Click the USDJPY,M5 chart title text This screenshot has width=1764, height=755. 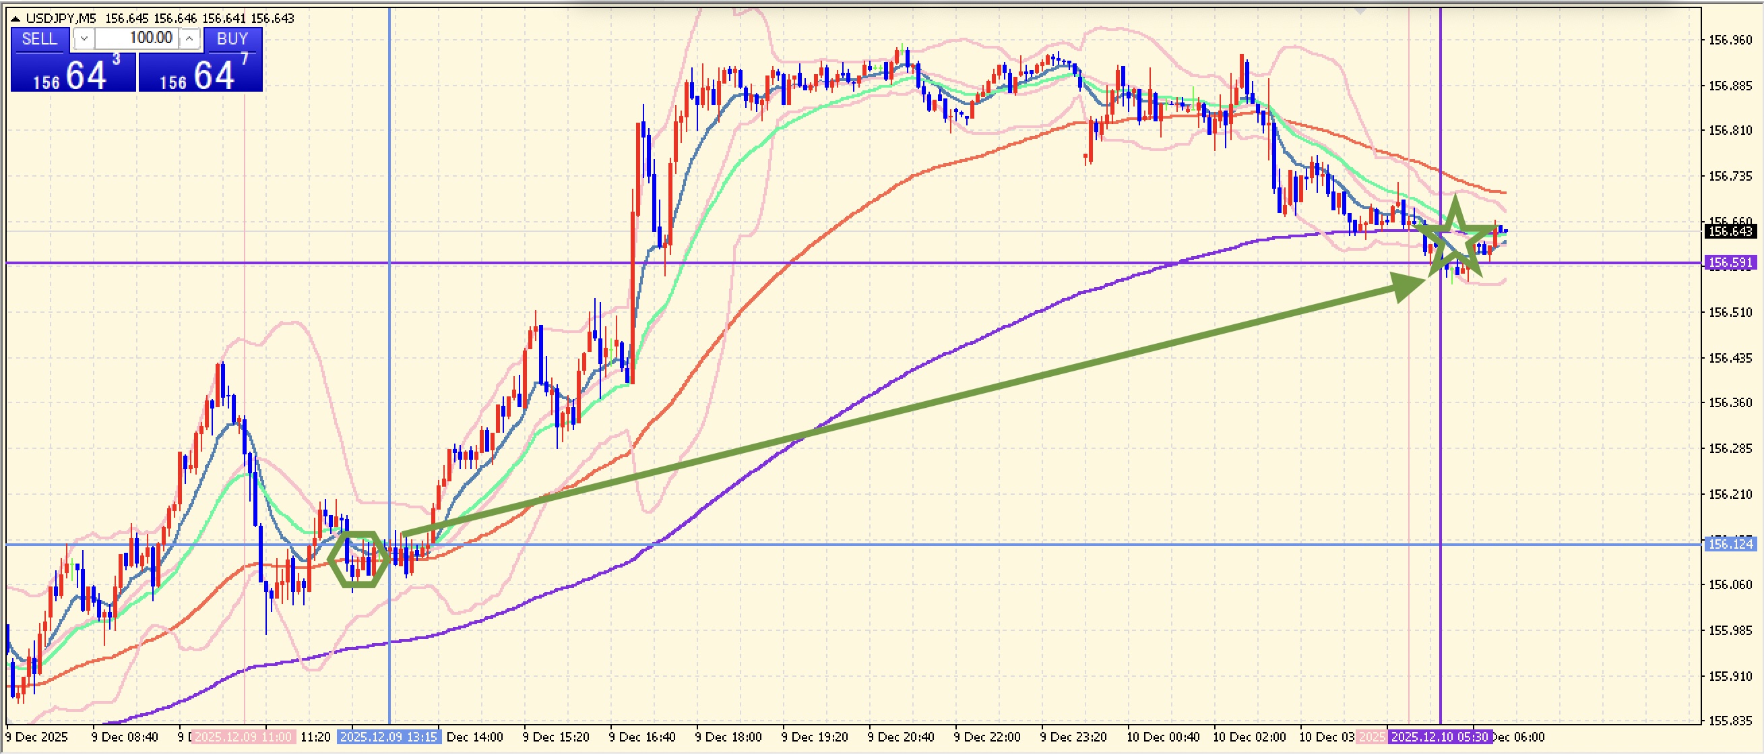pyautogui.click(x=61, y=18)
